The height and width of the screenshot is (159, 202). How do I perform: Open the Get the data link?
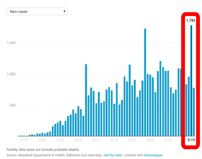click(113, 155)
